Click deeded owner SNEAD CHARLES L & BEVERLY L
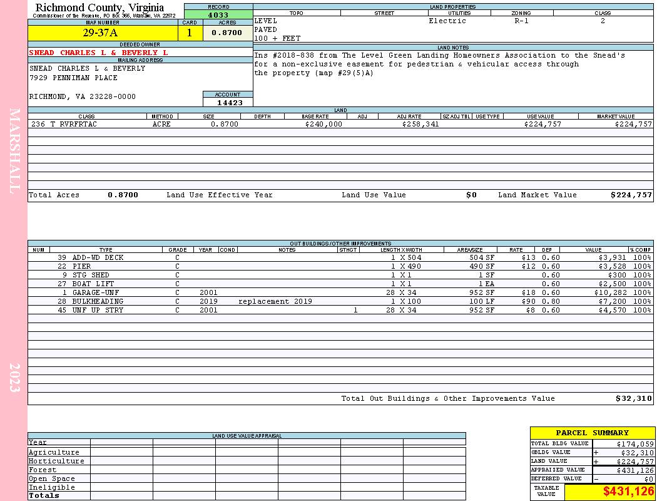The image size is (657, 501). [x=98, y=53]
